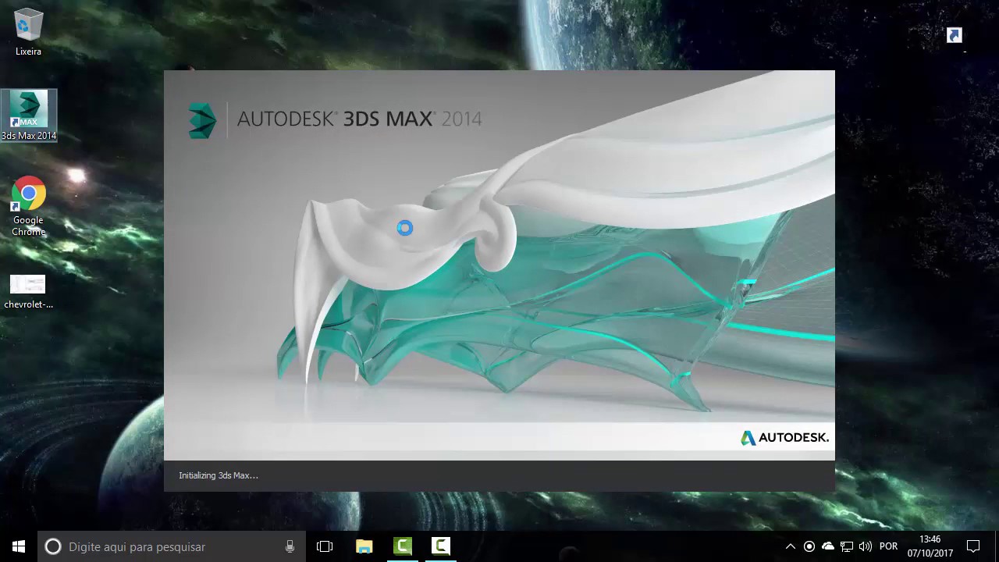Open the Google Chrome desktop shortcut
The width and height of the screenshot is (999, 562).
(28, 206)
